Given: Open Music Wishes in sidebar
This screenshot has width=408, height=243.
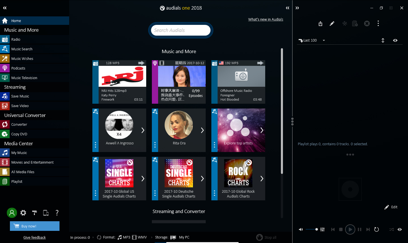Looking at the screenshot, I should 35,59.
